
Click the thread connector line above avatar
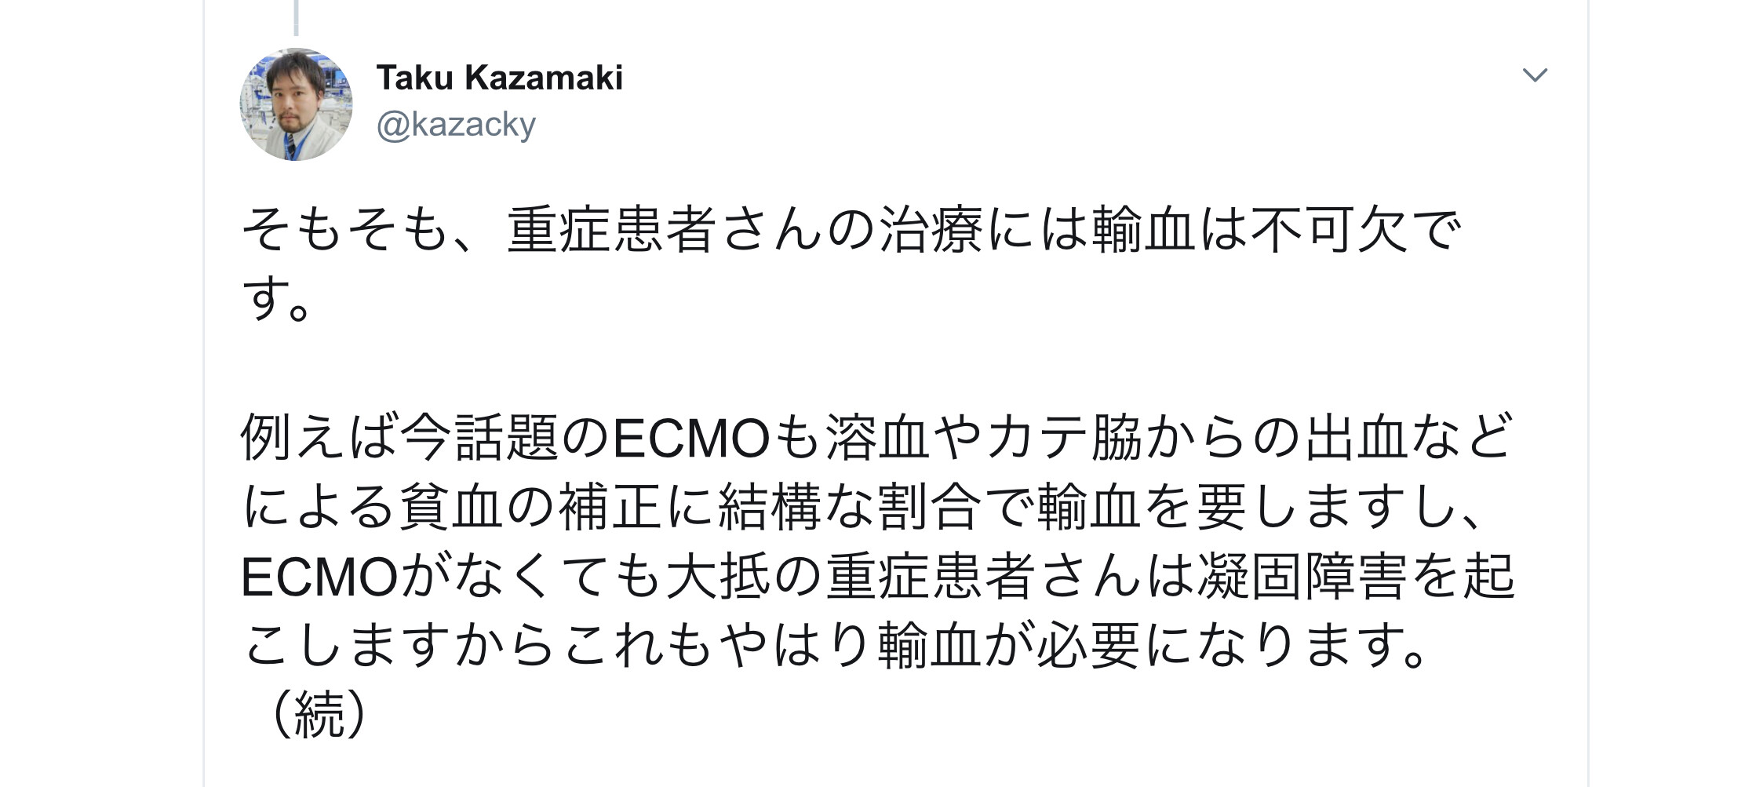[x=296, y=17]
